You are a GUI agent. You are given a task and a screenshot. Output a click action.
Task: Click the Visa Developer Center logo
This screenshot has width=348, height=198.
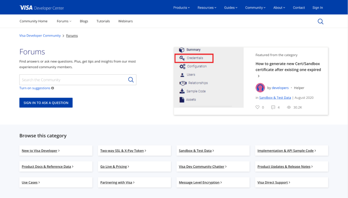42,8
